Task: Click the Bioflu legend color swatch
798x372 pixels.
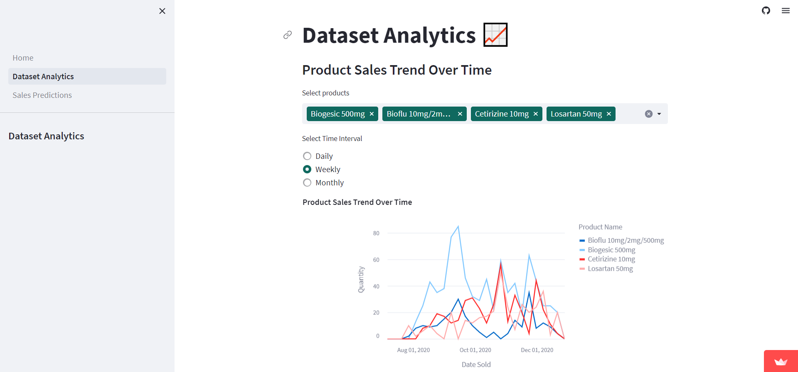Action: (582, 241)
